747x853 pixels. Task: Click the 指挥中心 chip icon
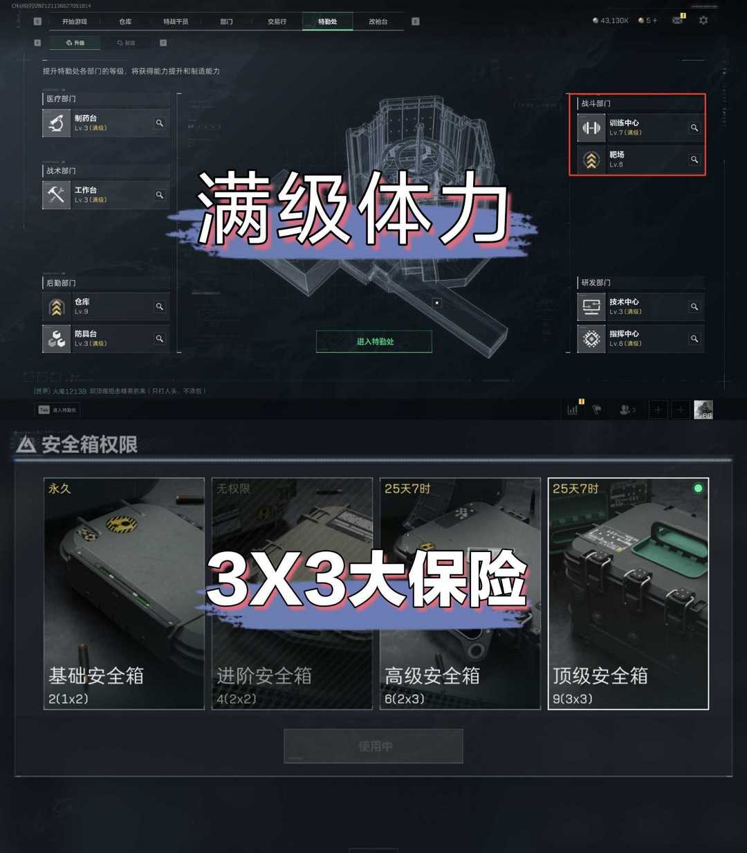(x=591, y=339)
